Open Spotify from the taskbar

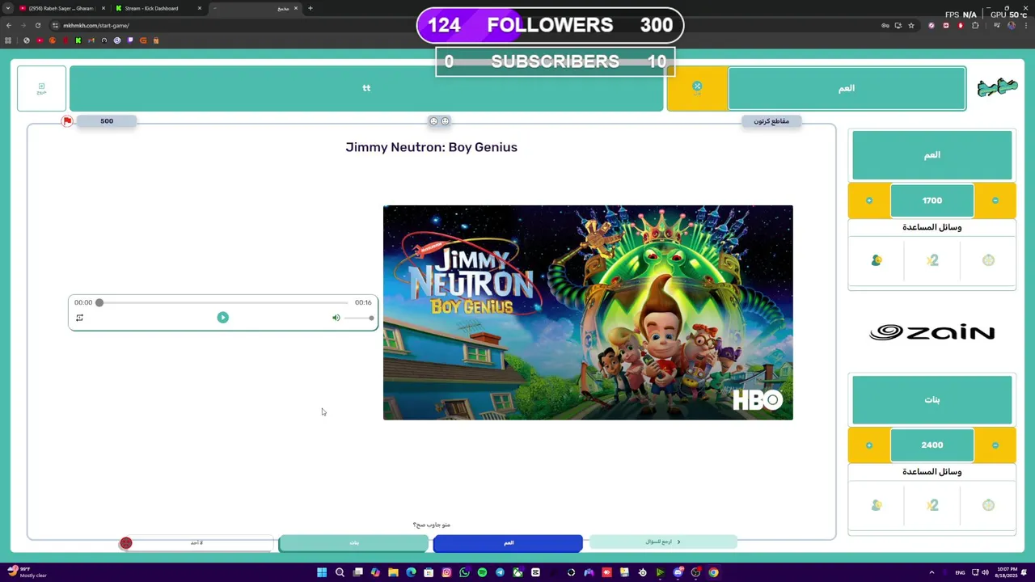coord(482,572)
